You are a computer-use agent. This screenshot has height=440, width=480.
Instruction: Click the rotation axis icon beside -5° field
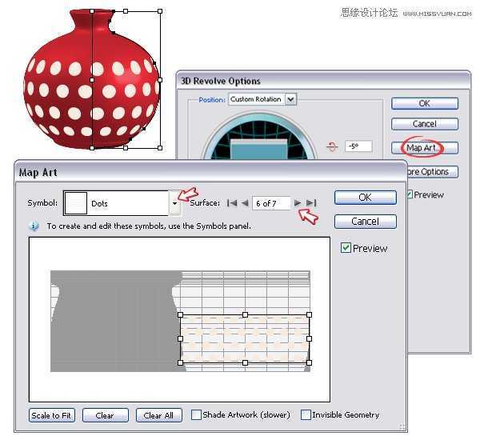[332, 147]
